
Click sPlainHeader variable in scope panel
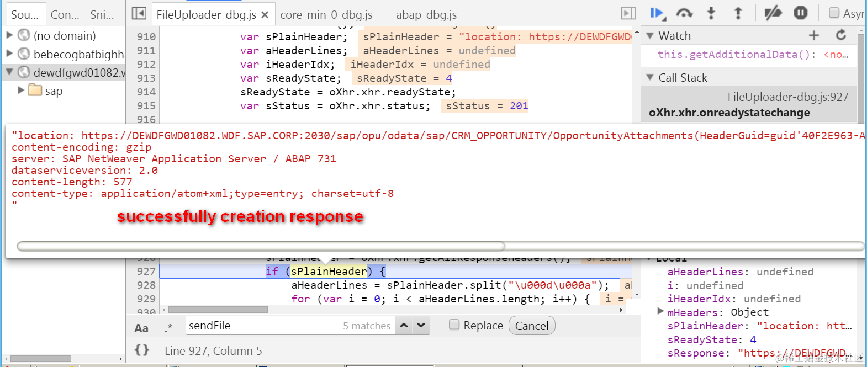point(759,326)
